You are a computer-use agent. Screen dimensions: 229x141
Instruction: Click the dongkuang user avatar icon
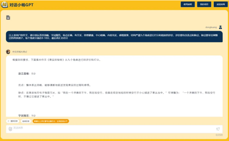point(220,27)
